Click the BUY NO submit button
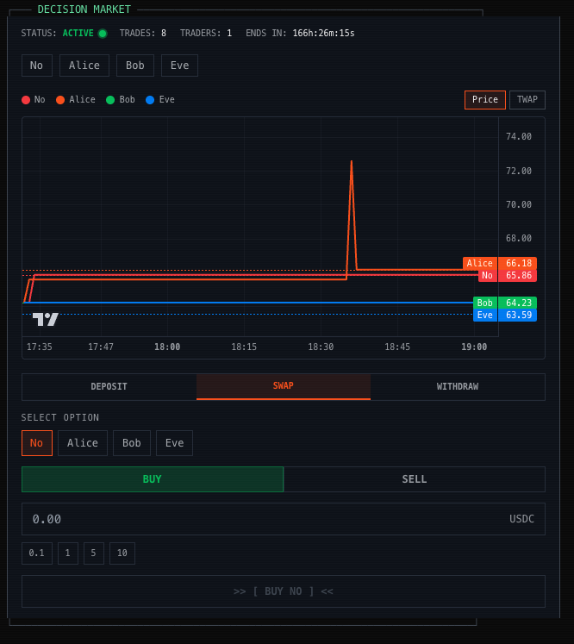The height and width of the screenshot is (644, 574). coord(284,591)
